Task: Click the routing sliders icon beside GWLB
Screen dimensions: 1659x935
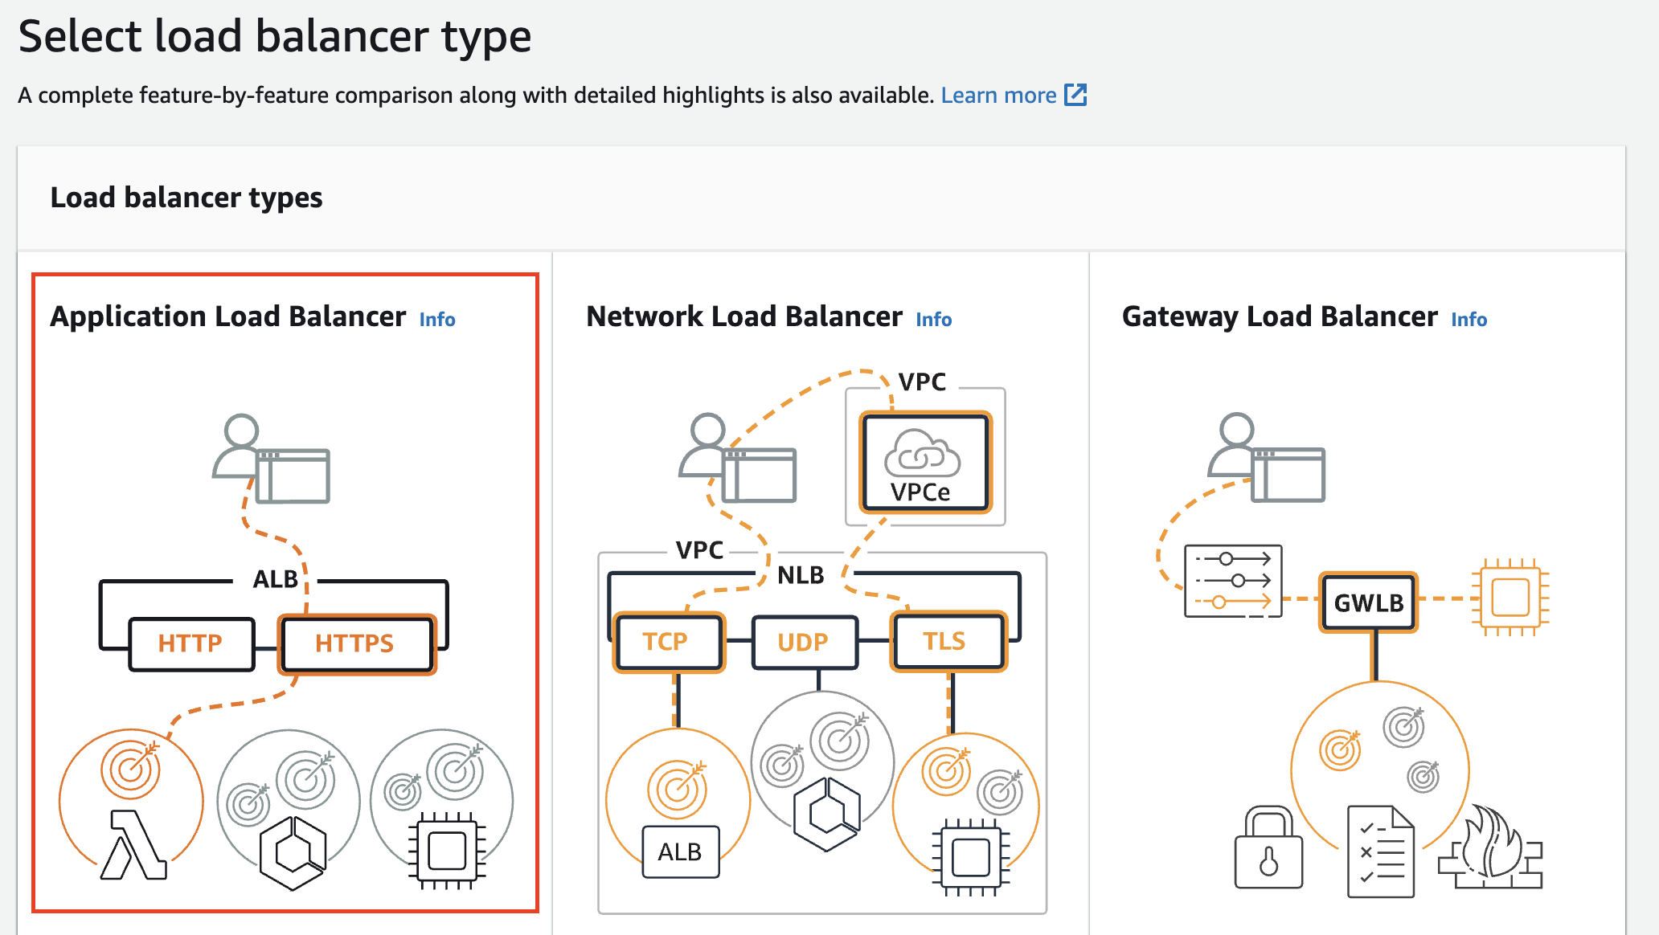Action: (1233, 581)
